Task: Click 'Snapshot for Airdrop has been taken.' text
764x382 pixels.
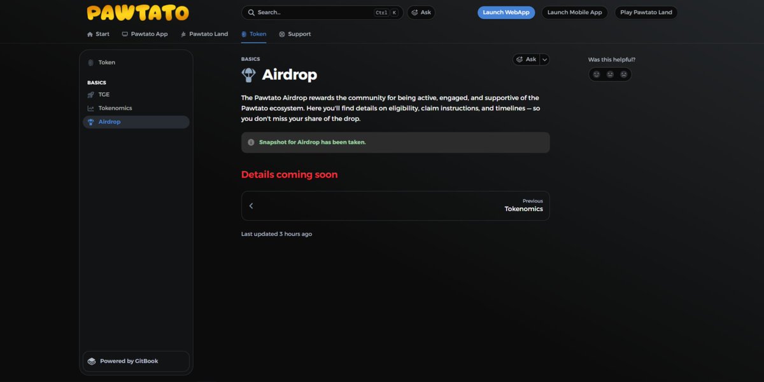Action: coord(313,142)
